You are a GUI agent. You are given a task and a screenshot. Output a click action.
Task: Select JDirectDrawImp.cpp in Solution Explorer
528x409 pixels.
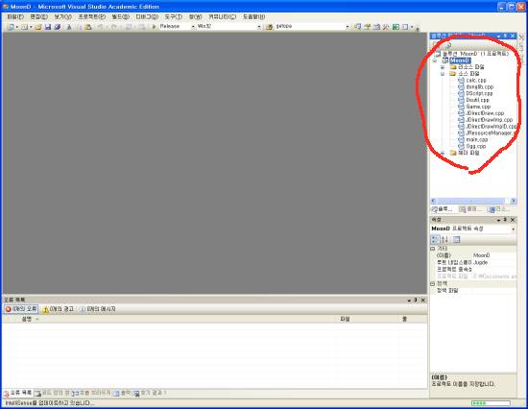(490, 120)
